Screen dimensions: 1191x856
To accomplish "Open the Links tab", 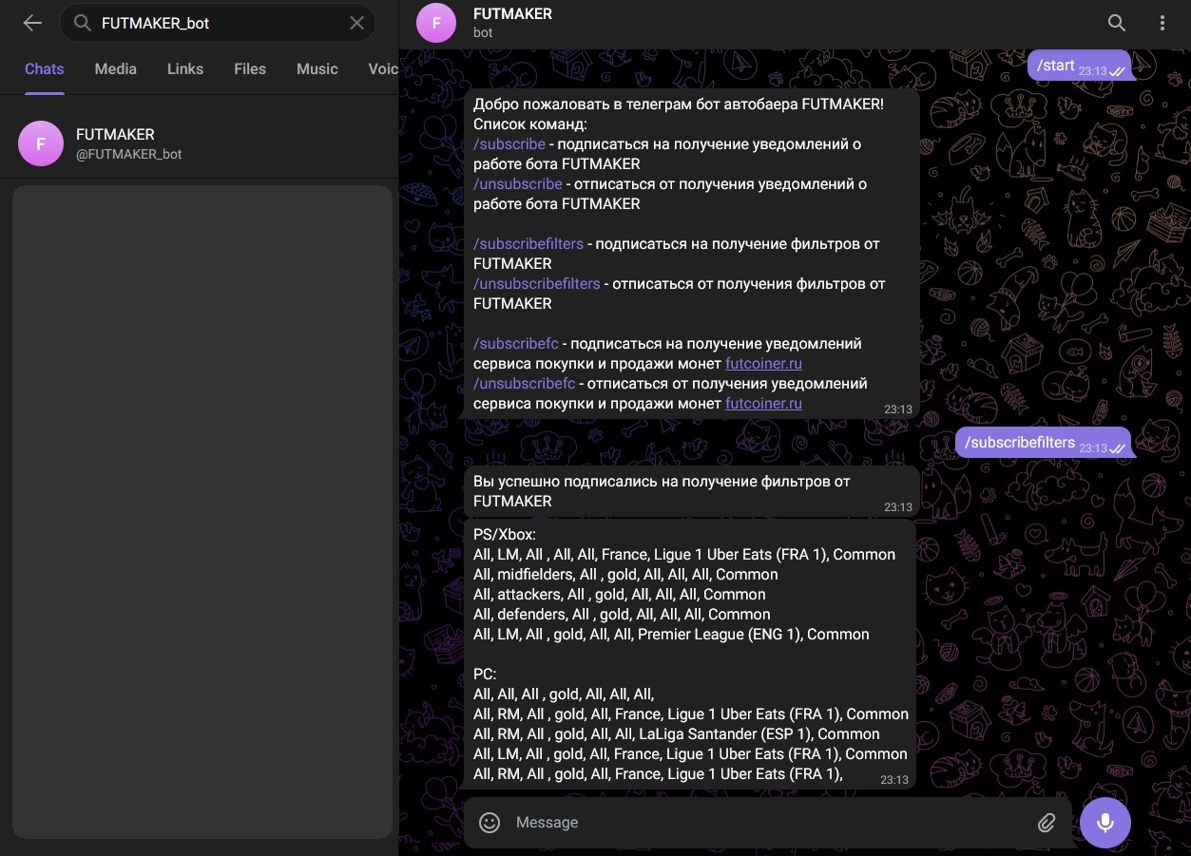I will [185, 69].
